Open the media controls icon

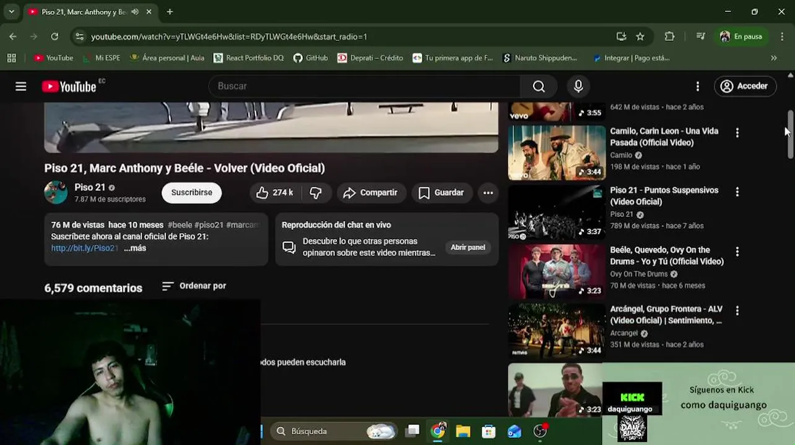point(700,36)
